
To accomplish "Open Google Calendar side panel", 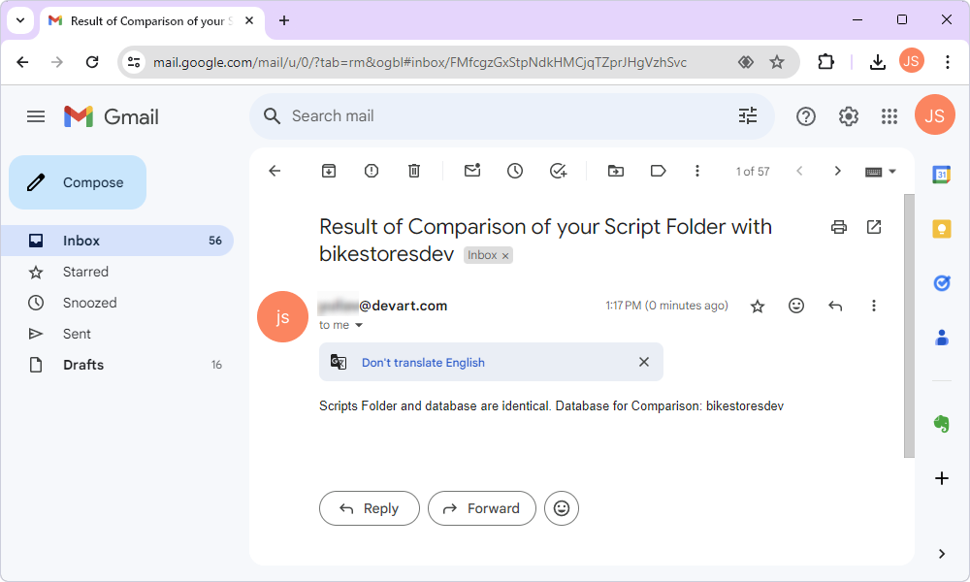I will (x=942, y=175).
